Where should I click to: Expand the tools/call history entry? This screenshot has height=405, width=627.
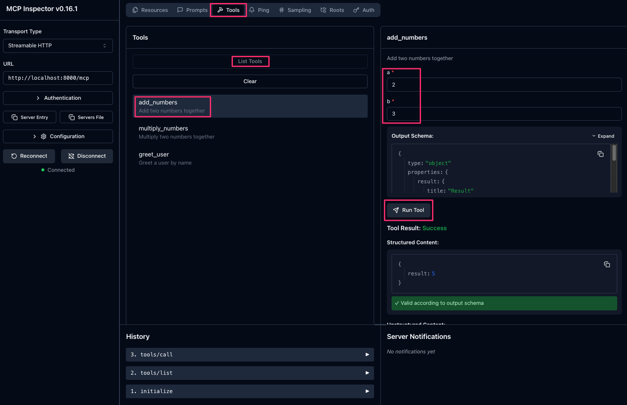[x=250, y=355]
